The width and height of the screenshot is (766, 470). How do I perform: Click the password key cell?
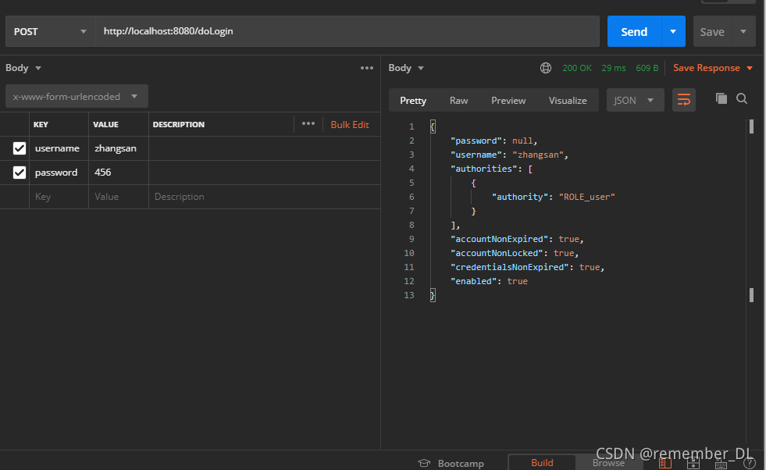tap(59, 173)
